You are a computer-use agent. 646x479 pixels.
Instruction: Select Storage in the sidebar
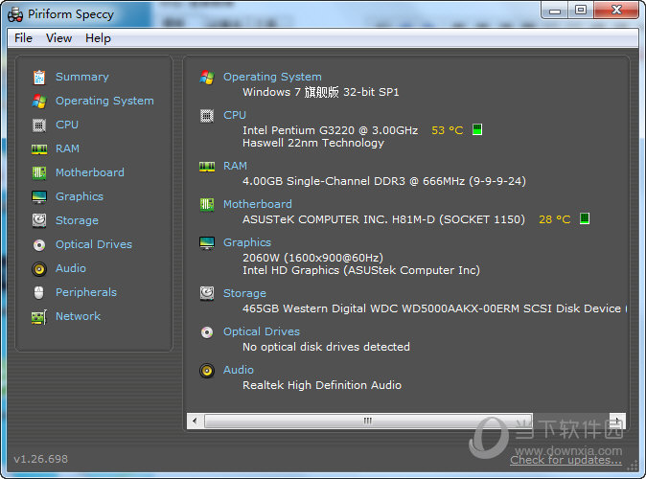point(77,220)
